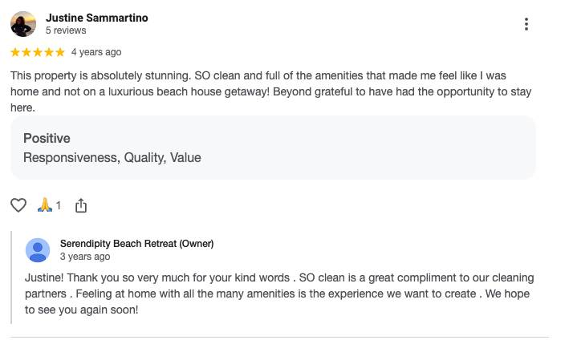Click the owner's reply text to Justine

[278, 293]
